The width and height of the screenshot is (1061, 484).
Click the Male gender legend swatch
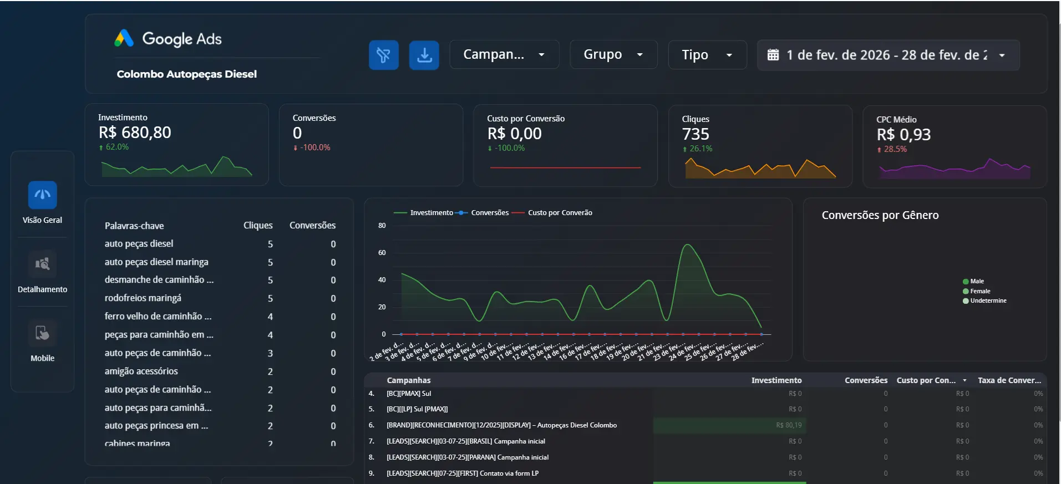pos(966,282)
